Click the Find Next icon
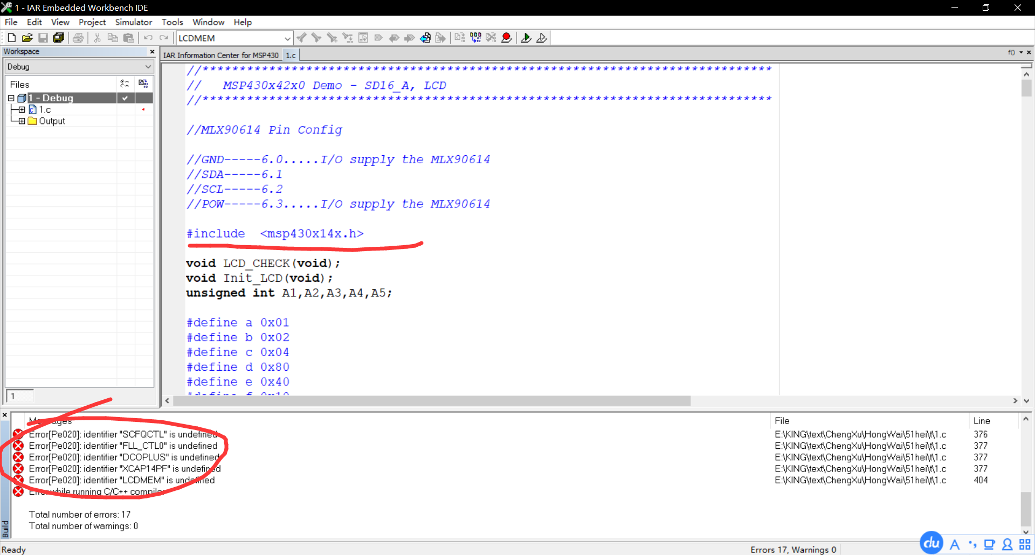 [x=316, y=38]
